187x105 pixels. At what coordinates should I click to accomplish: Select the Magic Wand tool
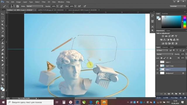(3, 25)
